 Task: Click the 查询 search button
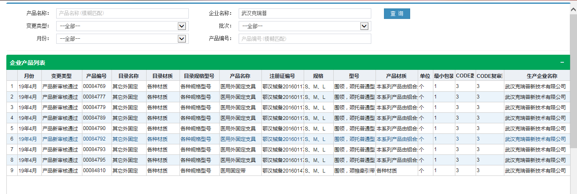tap(397, 13)
